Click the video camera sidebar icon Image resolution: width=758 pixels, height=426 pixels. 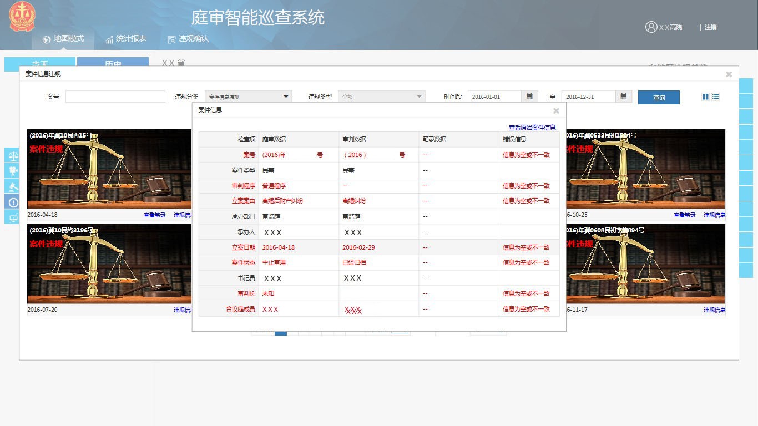pyautogui.click(x=12, y=171)
